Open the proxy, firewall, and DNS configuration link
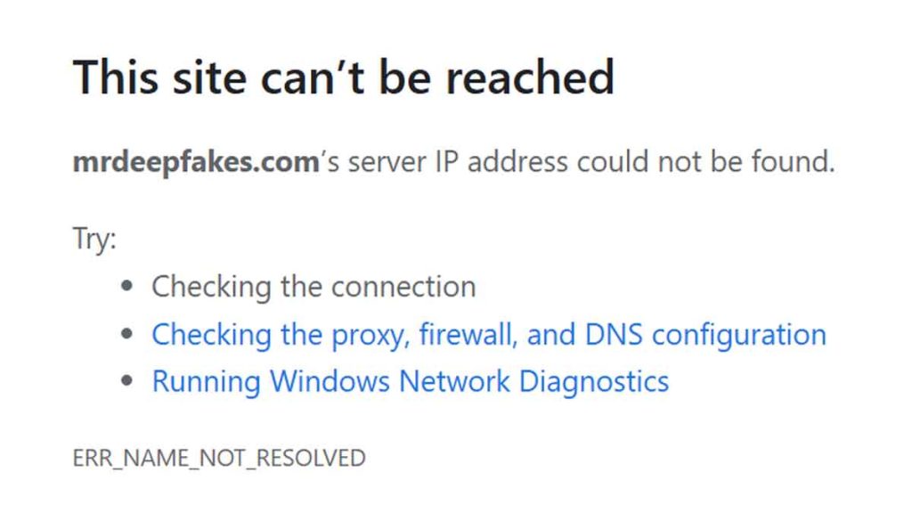Image resolution: width=912 pixels, height=513 pixels. click(488, 335)
